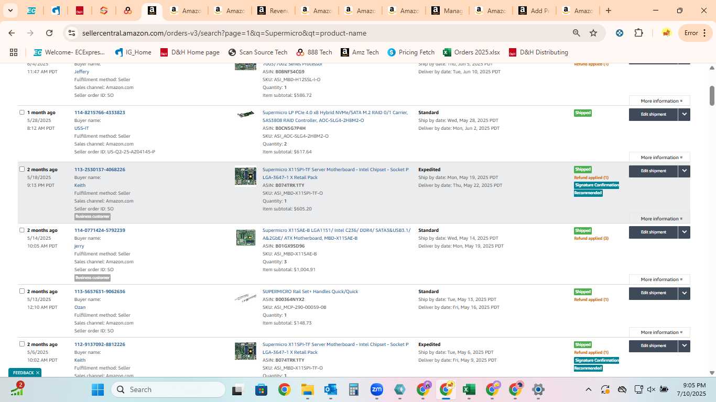Click the Windows taskbar Search box
The image size is (716, 402).
tap(168, 389)
